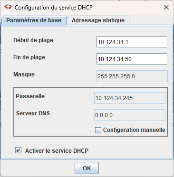
Task: Click the Activer le service DHCP text
Action: (x=57, y=150)
